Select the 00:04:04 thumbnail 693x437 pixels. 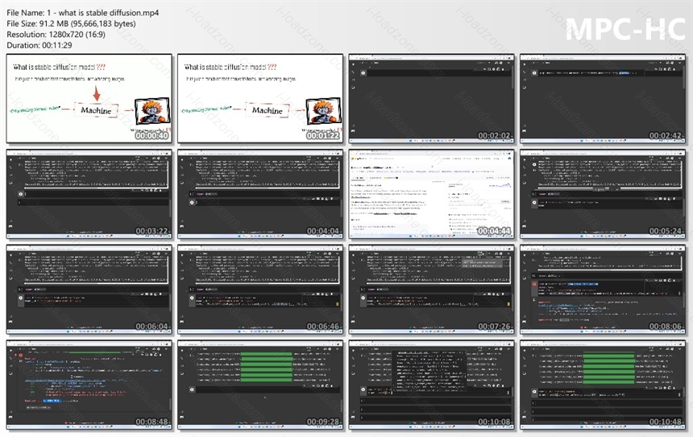260,194
